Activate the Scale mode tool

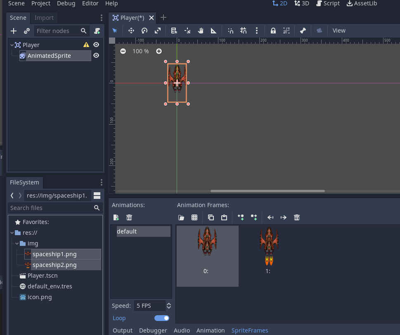158,31
